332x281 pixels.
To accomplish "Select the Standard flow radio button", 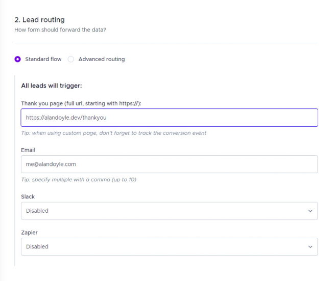I will (17, 59).
